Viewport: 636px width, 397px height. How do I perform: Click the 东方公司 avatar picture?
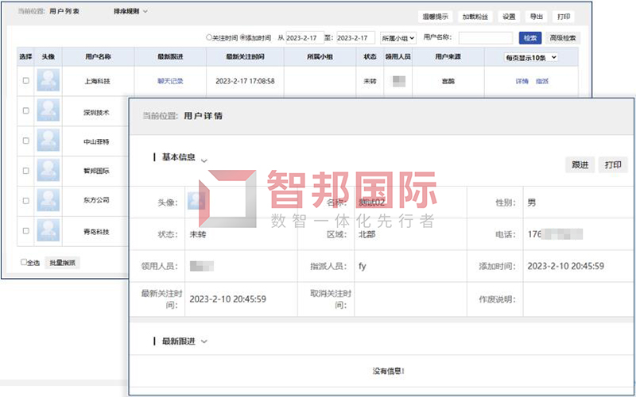click(x=48, y=201)
